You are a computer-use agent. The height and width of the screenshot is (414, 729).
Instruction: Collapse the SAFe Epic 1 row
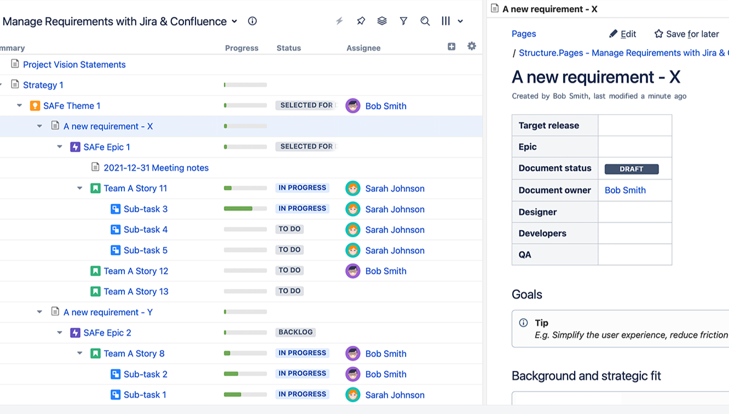pos(60,147)
